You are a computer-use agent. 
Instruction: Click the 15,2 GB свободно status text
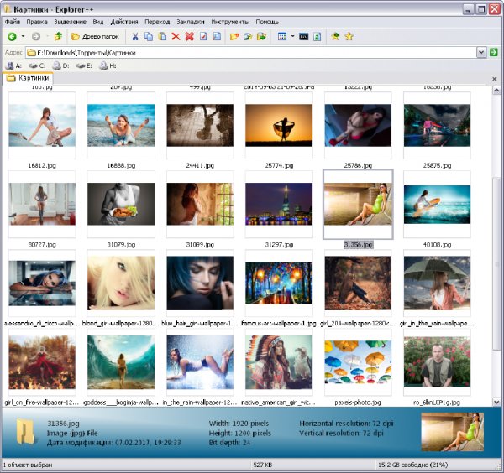[412, 465]
